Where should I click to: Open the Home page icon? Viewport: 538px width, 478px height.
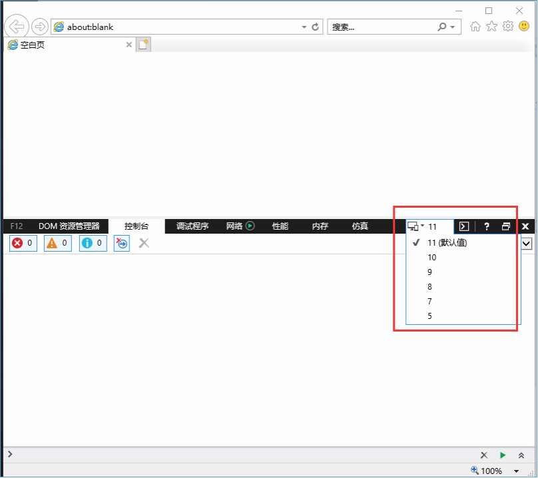[475, 27]
